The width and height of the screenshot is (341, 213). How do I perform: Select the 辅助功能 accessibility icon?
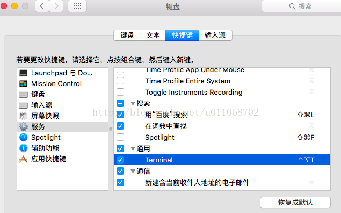[x=23, y=148]
